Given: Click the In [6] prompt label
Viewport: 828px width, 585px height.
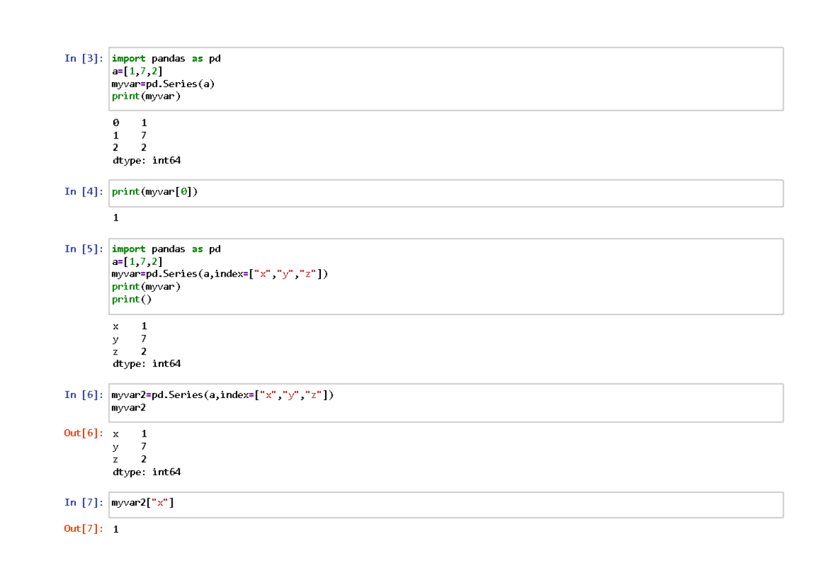Looking at the screenshot, I should [x=83, y=395].
